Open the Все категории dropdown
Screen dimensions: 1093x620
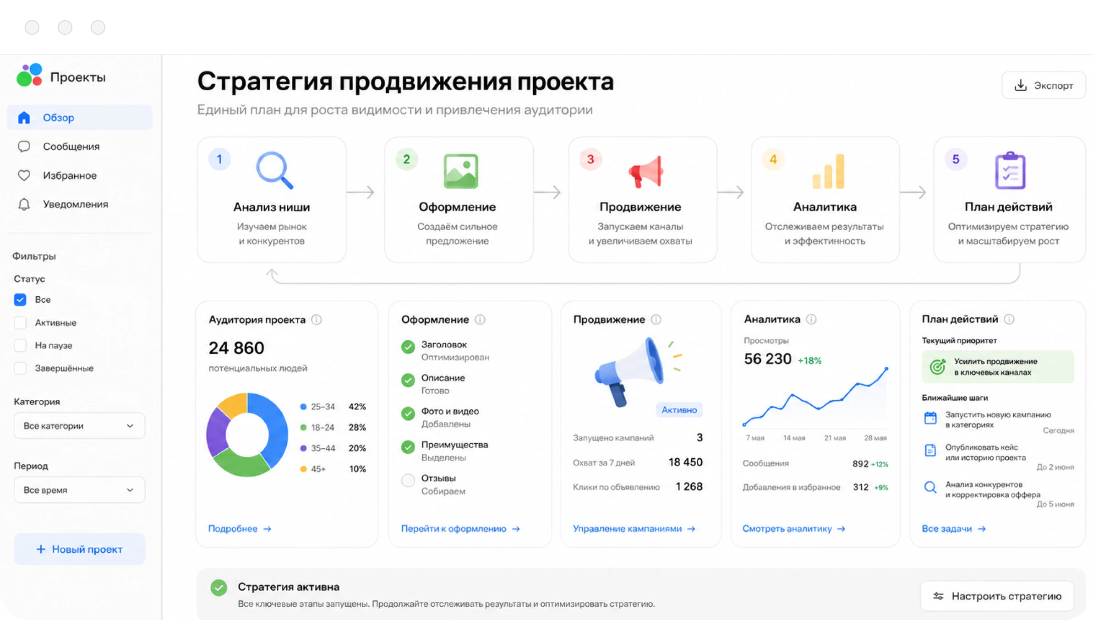point(79,426)
